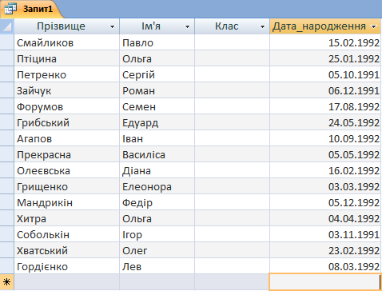Open the Прізвище column filter dropdown arrow

point(113,26)
